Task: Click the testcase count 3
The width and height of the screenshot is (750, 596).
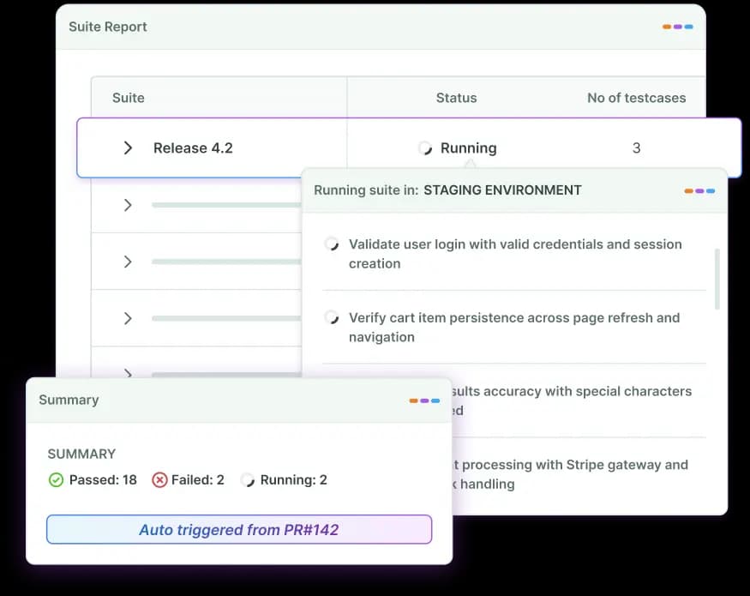Action: click(636, 147)
